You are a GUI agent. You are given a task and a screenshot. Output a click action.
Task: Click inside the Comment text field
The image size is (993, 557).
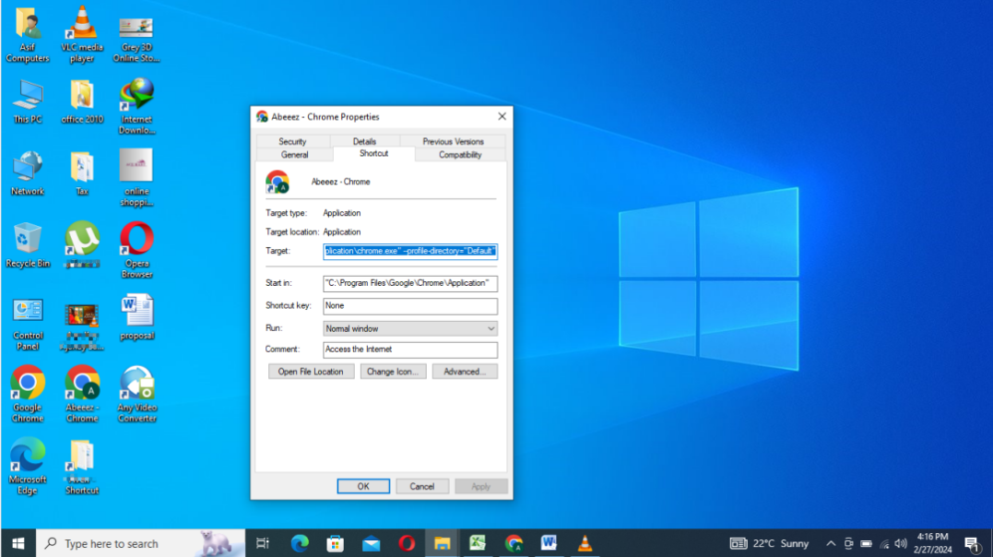coord(410,350)
